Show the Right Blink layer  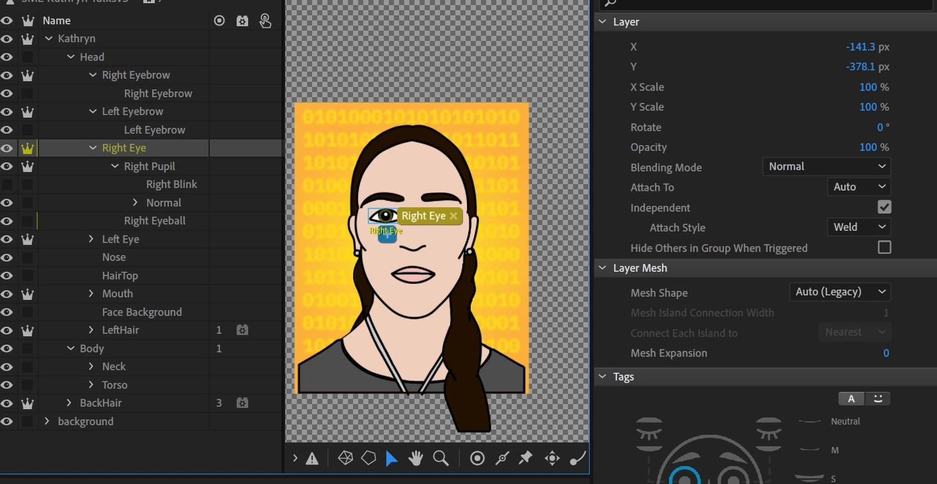[x=7, y=184]
